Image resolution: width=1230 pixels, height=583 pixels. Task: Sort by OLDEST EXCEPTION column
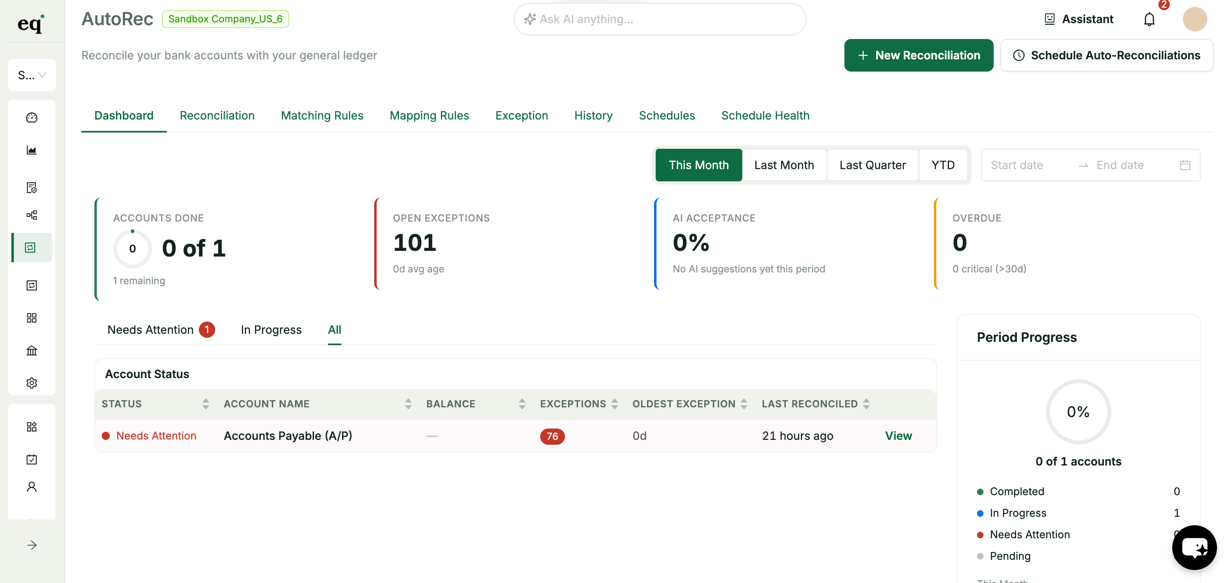[744, 404]
